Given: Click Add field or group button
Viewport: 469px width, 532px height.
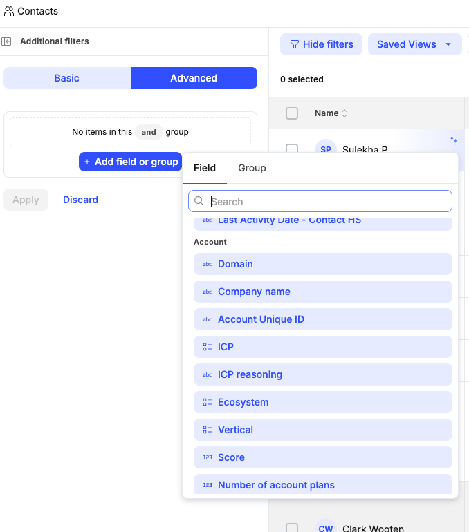Looking at the screenshot, I should [130, 162].
